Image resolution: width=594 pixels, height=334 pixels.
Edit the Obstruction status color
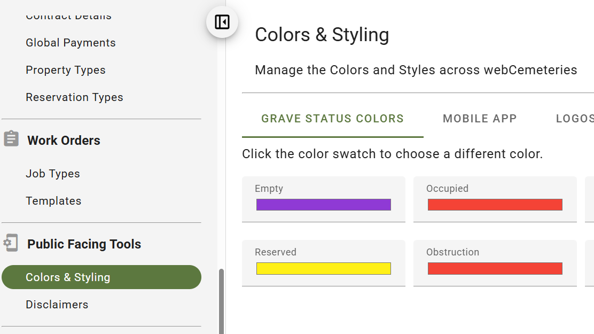click(494, 268)
